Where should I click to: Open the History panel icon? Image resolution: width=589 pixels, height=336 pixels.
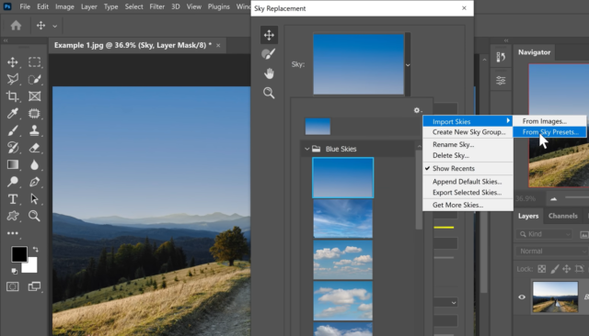501,57
